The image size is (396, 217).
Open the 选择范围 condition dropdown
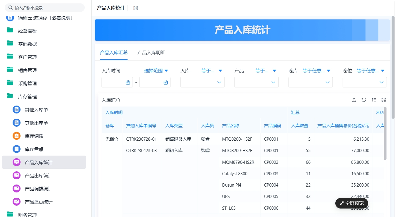[x=156, y=70]
